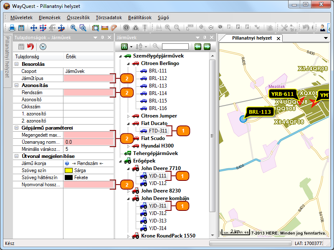Click the magnifier zoom tool in main toolbar
The image size is (334, 250).
pyautogui.click(x=73, y=28)
